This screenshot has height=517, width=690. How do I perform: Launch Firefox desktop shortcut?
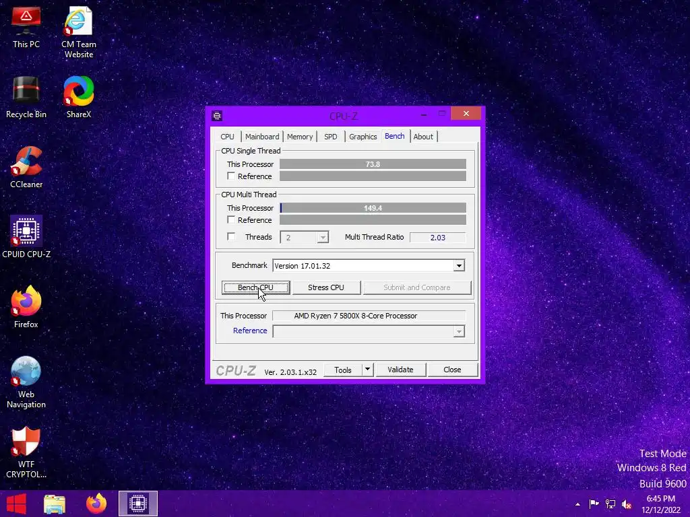(x=26, y=307)
